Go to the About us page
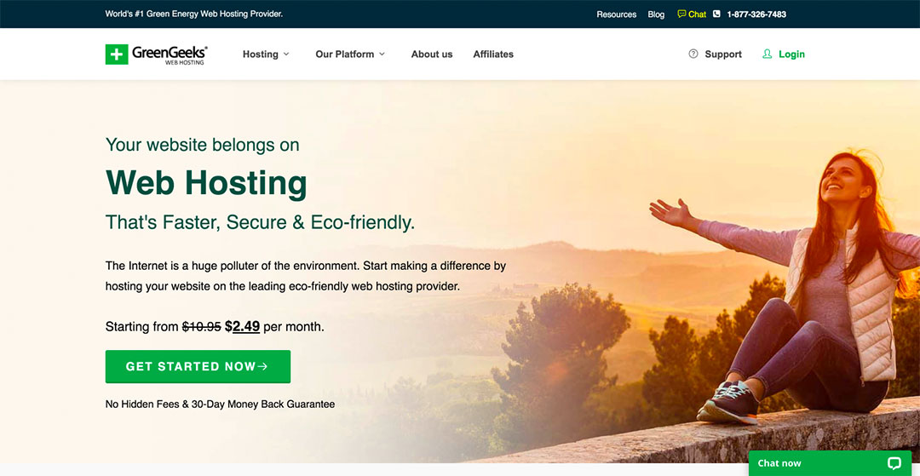920x476 pixels. (x=432, y=54)
